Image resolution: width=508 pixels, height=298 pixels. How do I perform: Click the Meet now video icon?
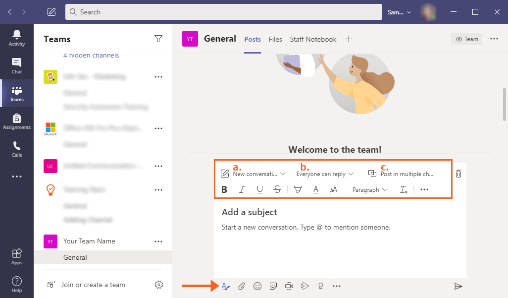(289, 286)
